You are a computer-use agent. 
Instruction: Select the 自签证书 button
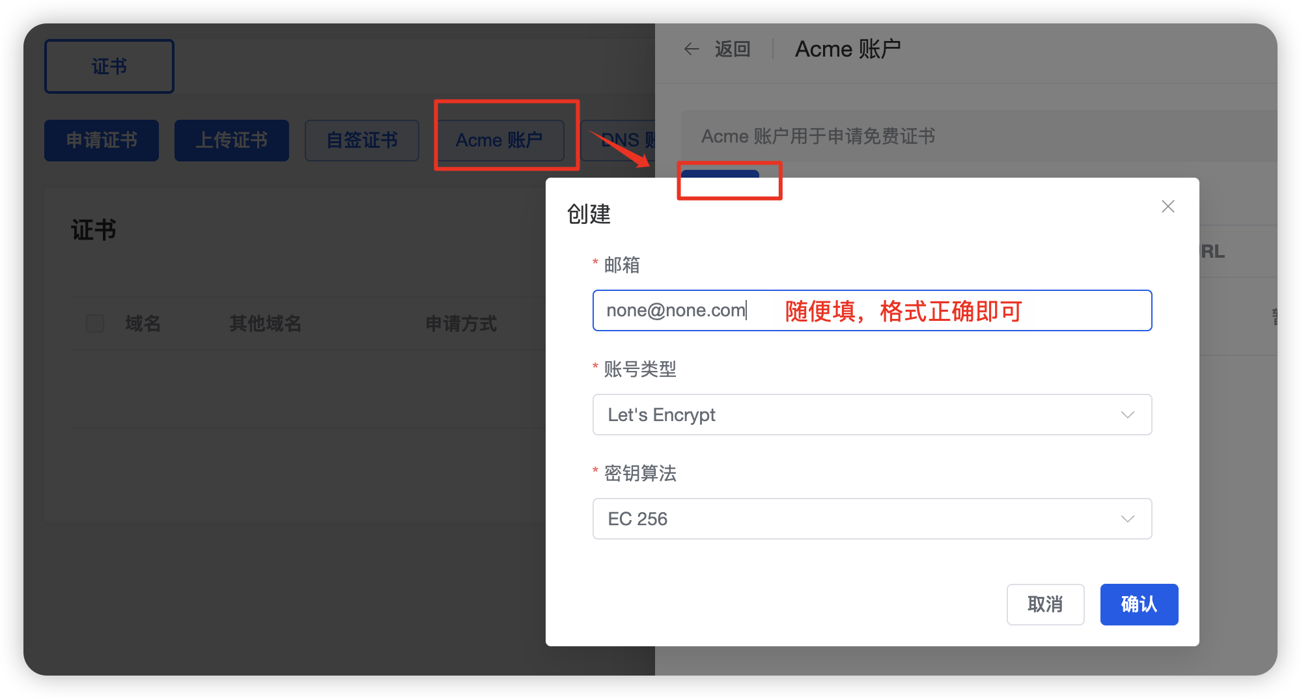pyautogui.click(x=361, y=140)
